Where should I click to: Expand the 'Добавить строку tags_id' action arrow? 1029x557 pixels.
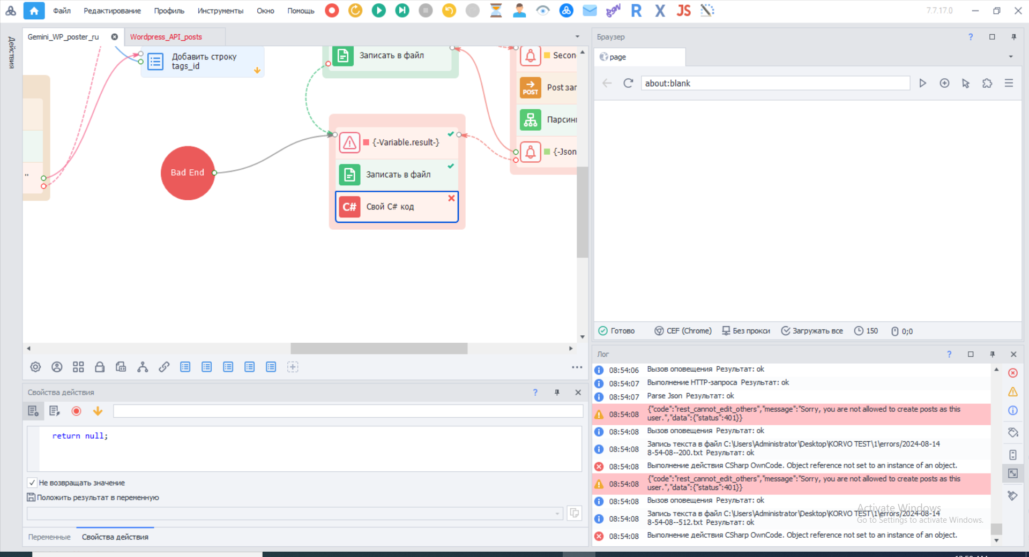(x=257, y=70)
